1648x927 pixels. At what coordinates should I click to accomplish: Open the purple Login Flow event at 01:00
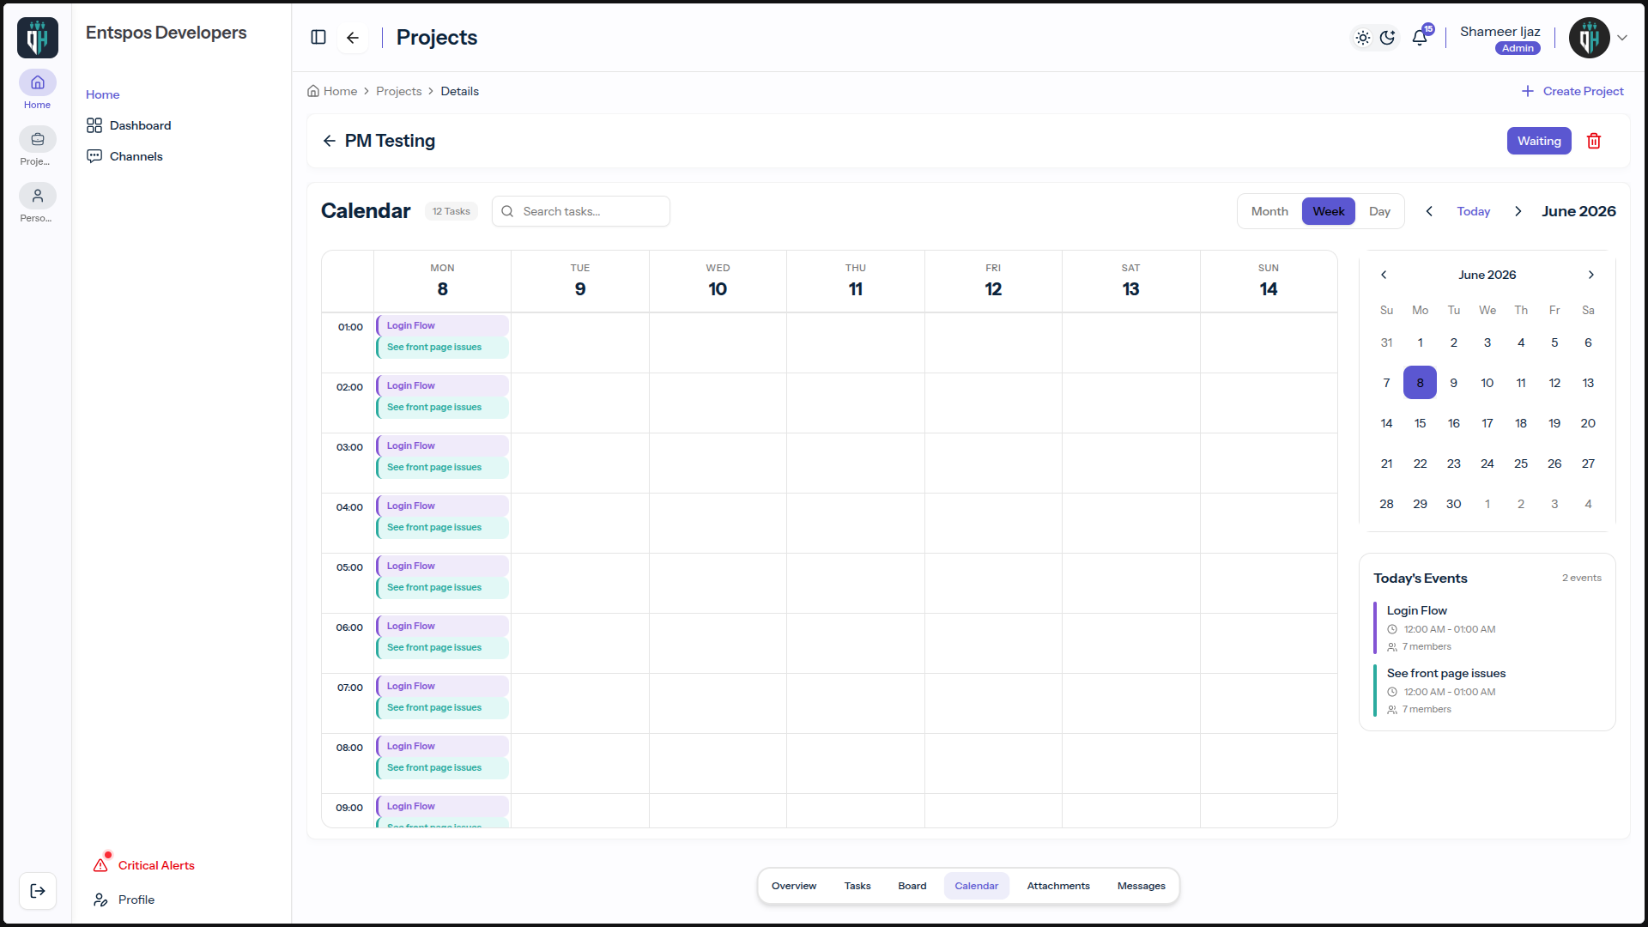coord(443,326)
